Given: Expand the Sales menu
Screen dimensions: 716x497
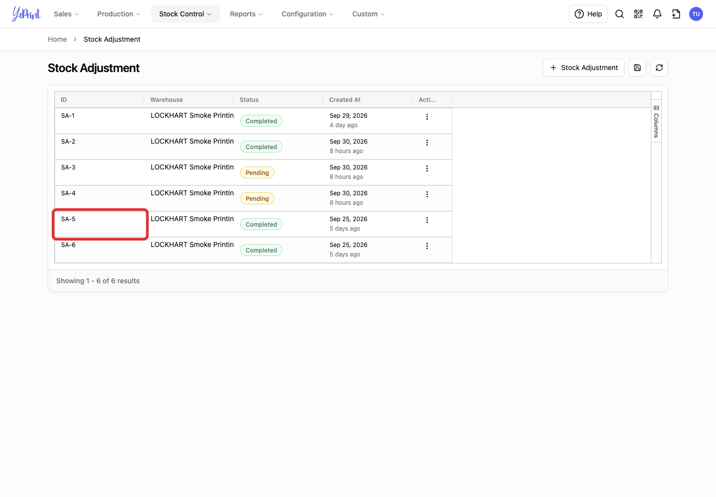Looking at the screenshot, I should (x=66, y=14).
